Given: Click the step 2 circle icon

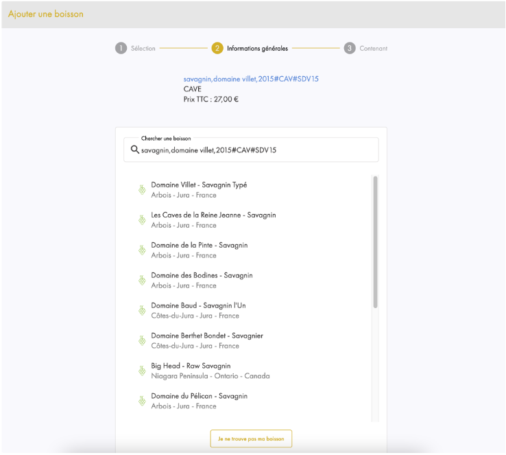Looking at the screenshot, I should [x=217, y=48].
